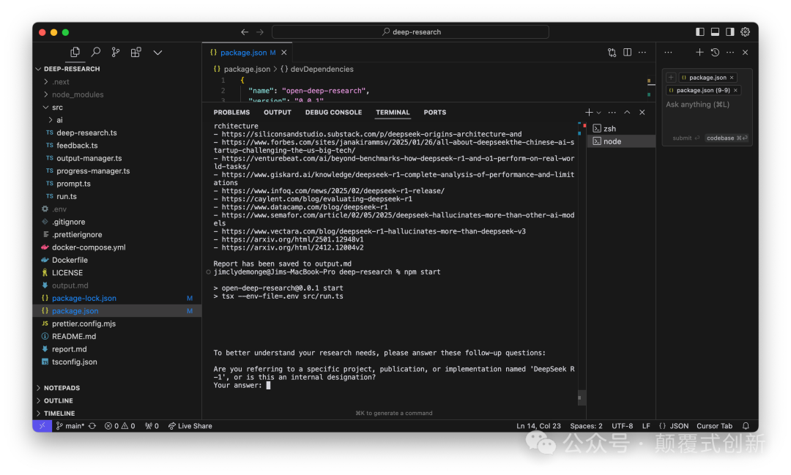Click the main* git branch indicator

coord(70,426)
